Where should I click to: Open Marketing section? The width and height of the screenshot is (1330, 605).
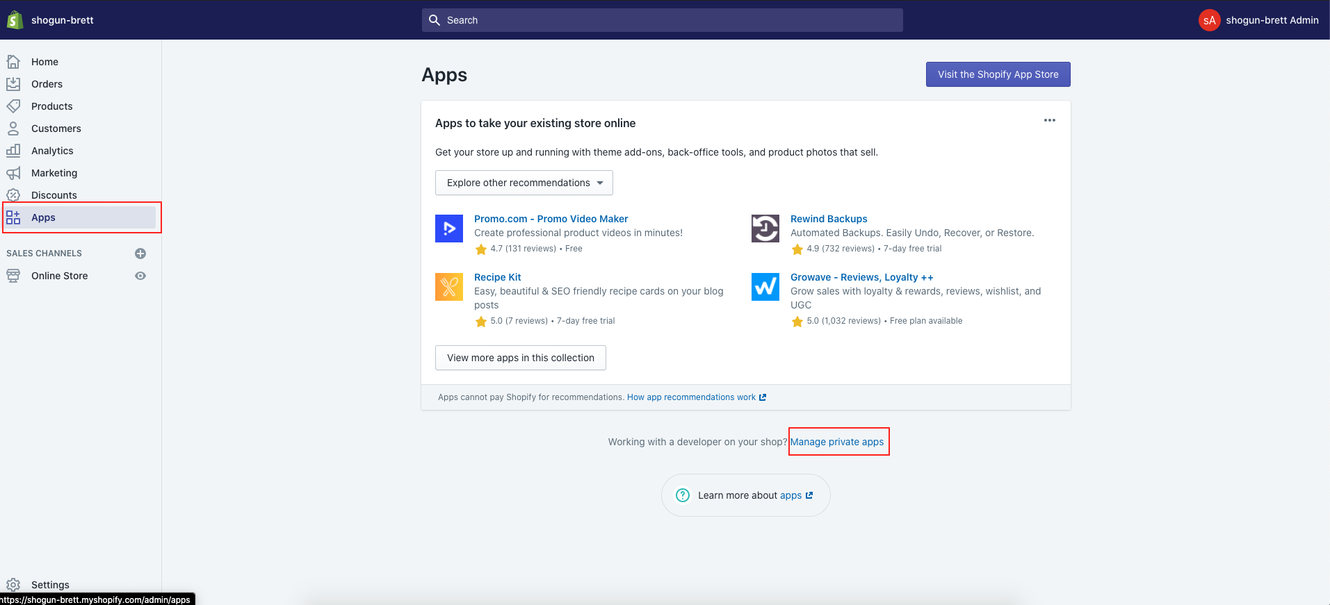54,173
